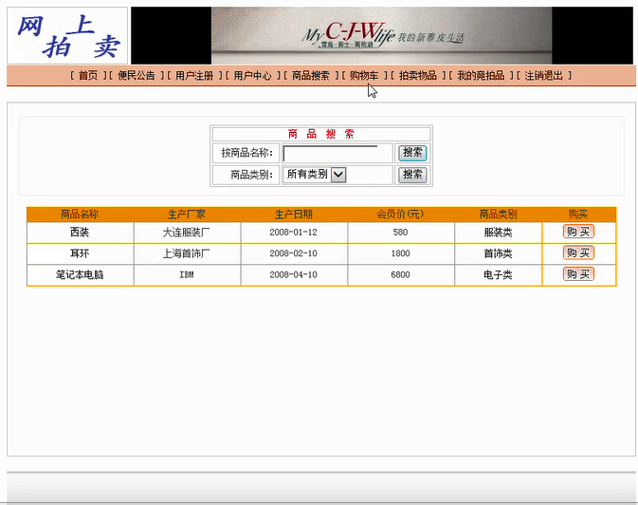Click the 电子类 category cell
638x505 pixels.
tap(498, 275)
